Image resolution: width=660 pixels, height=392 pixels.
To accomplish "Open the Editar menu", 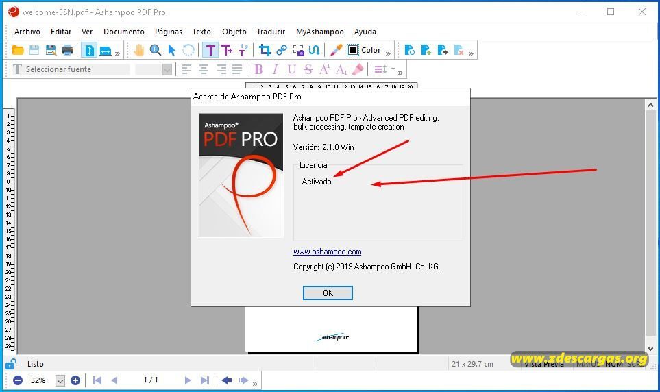I will pos(61,32).
